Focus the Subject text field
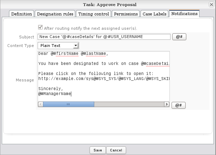 [x=104, y=37]
